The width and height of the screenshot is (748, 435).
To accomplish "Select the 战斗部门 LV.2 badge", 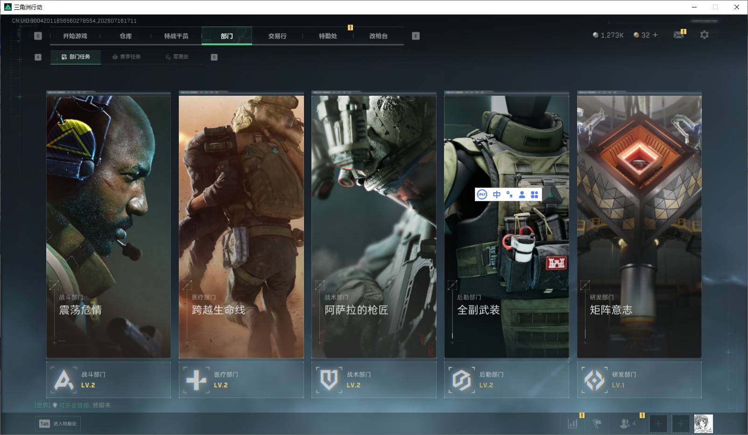I will [x=109, y=380].
